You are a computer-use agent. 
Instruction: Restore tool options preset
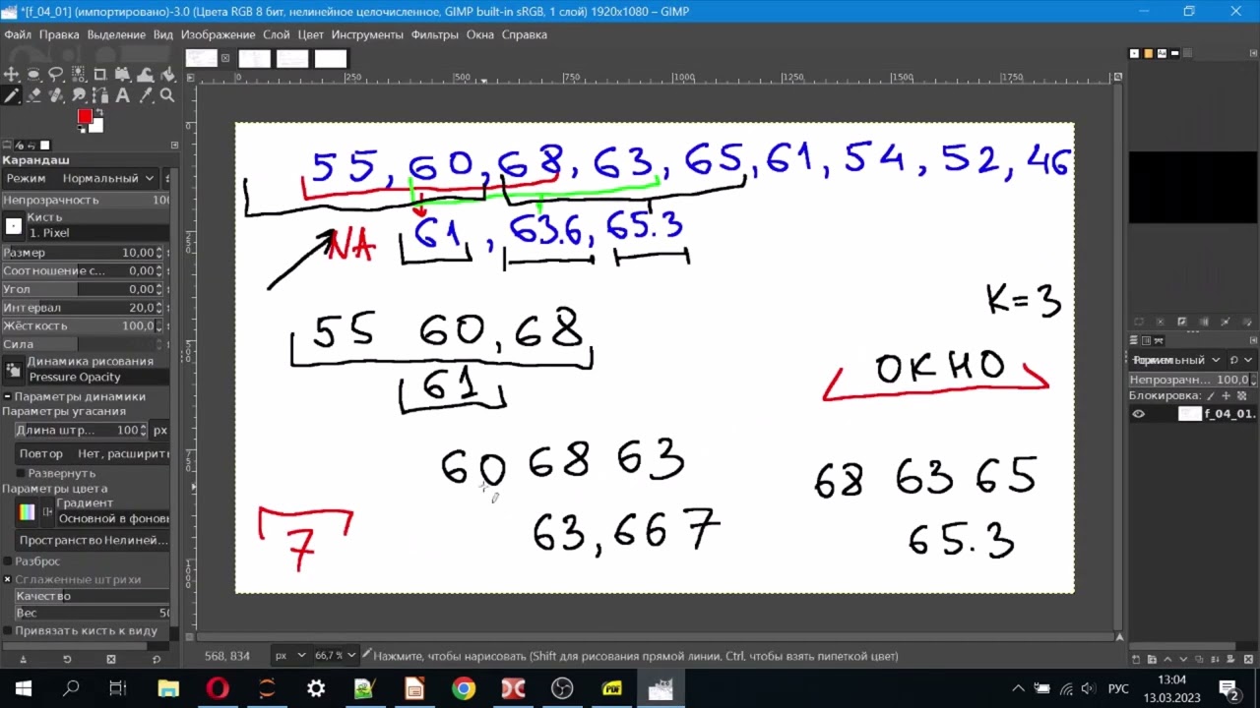point(67,659)
